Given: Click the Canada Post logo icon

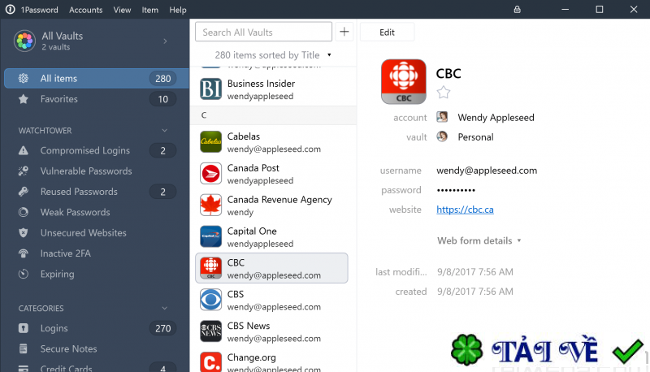Looking at the screenshot, I should tap(210, 173).
